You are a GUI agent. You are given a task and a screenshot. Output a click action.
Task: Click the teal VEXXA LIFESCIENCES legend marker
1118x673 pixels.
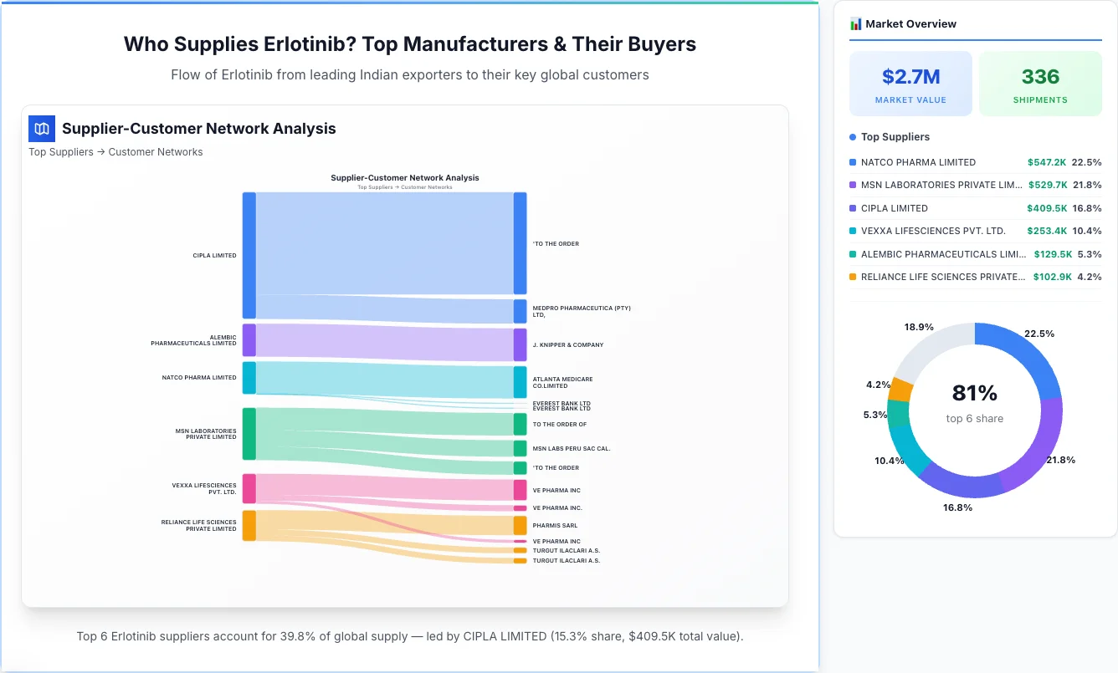(851, 231)
